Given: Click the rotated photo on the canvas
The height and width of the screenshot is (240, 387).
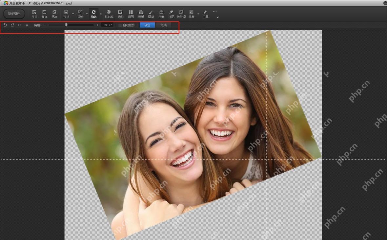Looking at the screenshot, I should pyautogui.click(x=193, y=135).
